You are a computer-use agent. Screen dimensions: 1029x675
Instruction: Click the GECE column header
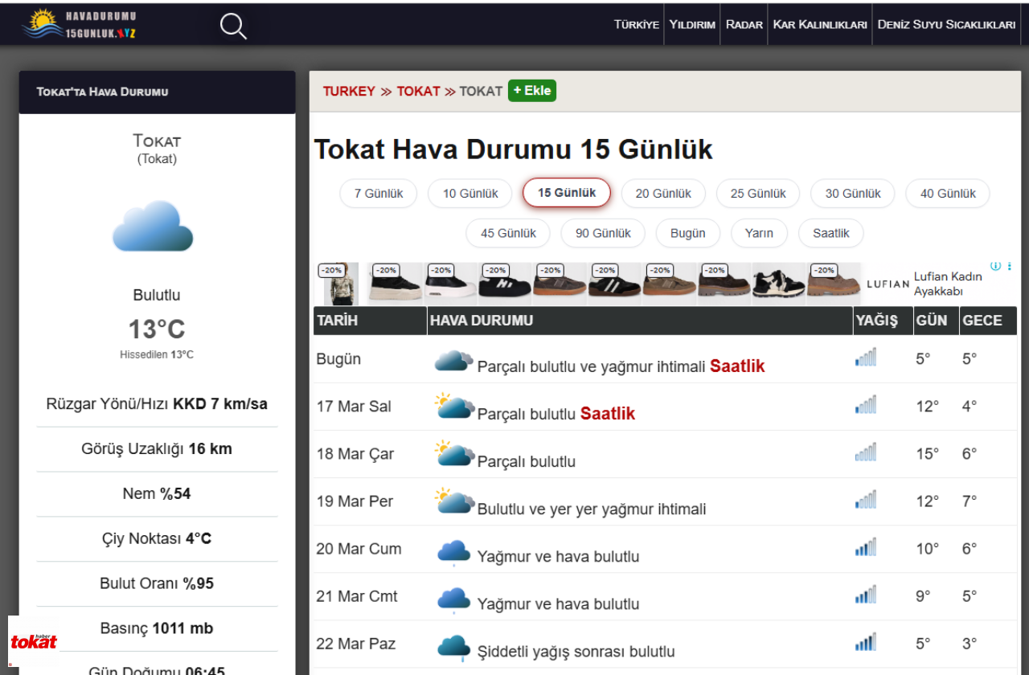(x=987, y=321)
